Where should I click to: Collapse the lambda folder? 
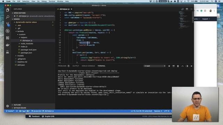20,31
